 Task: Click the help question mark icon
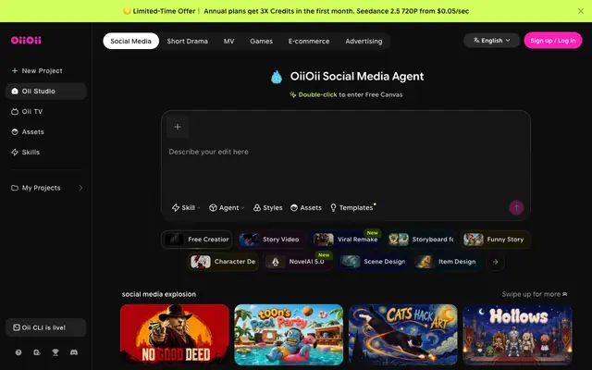point(18,352)
